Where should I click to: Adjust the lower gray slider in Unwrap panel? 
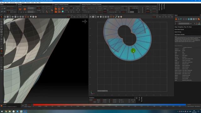point(31,12)
